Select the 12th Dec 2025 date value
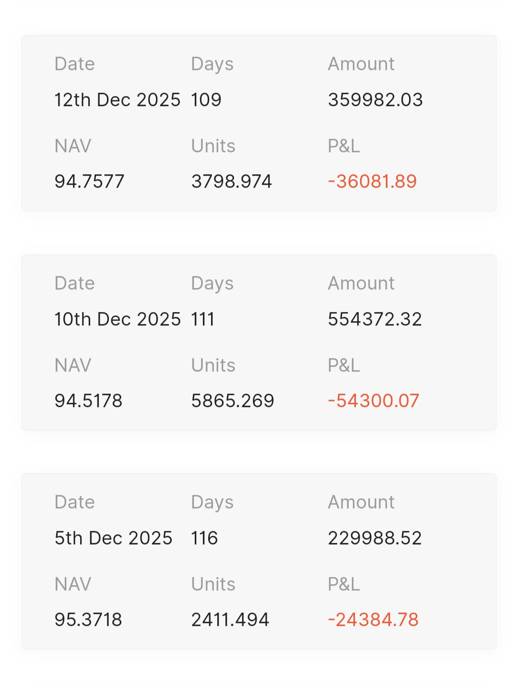 coord(117,100)
